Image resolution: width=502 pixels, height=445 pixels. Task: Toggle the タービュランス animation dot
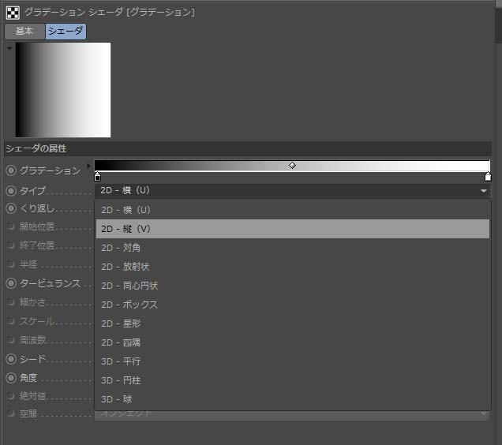click(x=11, y=283)
